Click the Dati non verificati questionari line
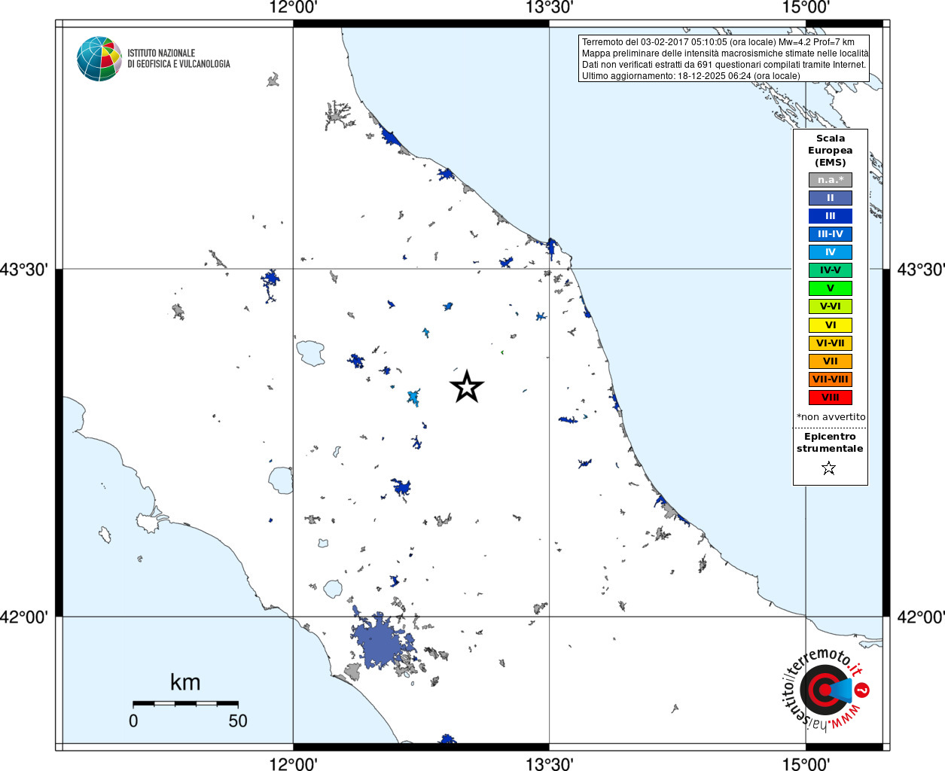This screenshot has height=771, width=945. coord(724,65)
